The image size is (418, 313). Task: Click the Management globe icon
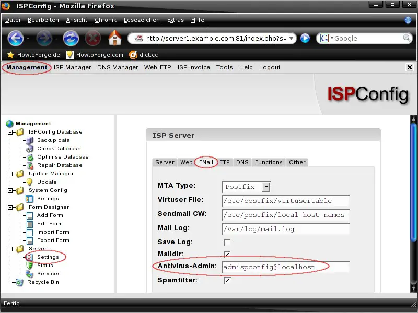9,124
